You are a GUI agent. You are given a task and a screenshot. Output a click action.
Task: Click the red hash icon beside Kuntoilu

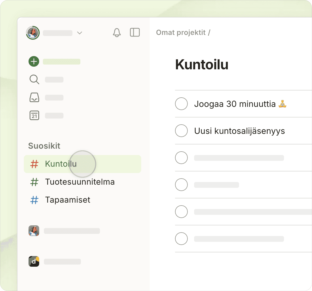[x=34, y=164]
